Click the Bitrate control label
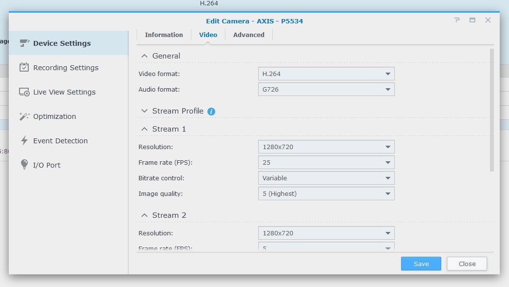This screenshot has height=287, width=509. tap(162, 178)
